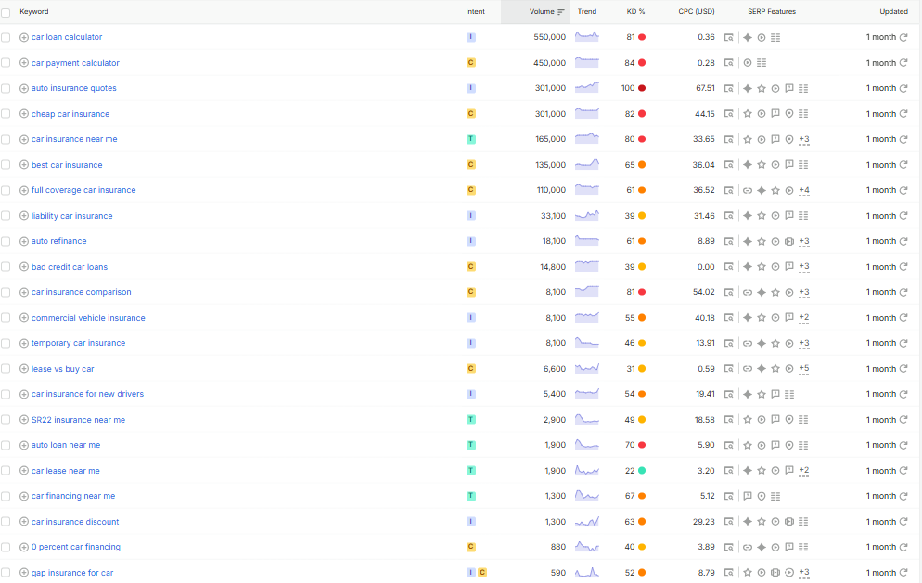Select checkbox for 'cheap car insurance'
This screenshot has width=922, height=583.
pyautogui.click(x=6, y=114)
